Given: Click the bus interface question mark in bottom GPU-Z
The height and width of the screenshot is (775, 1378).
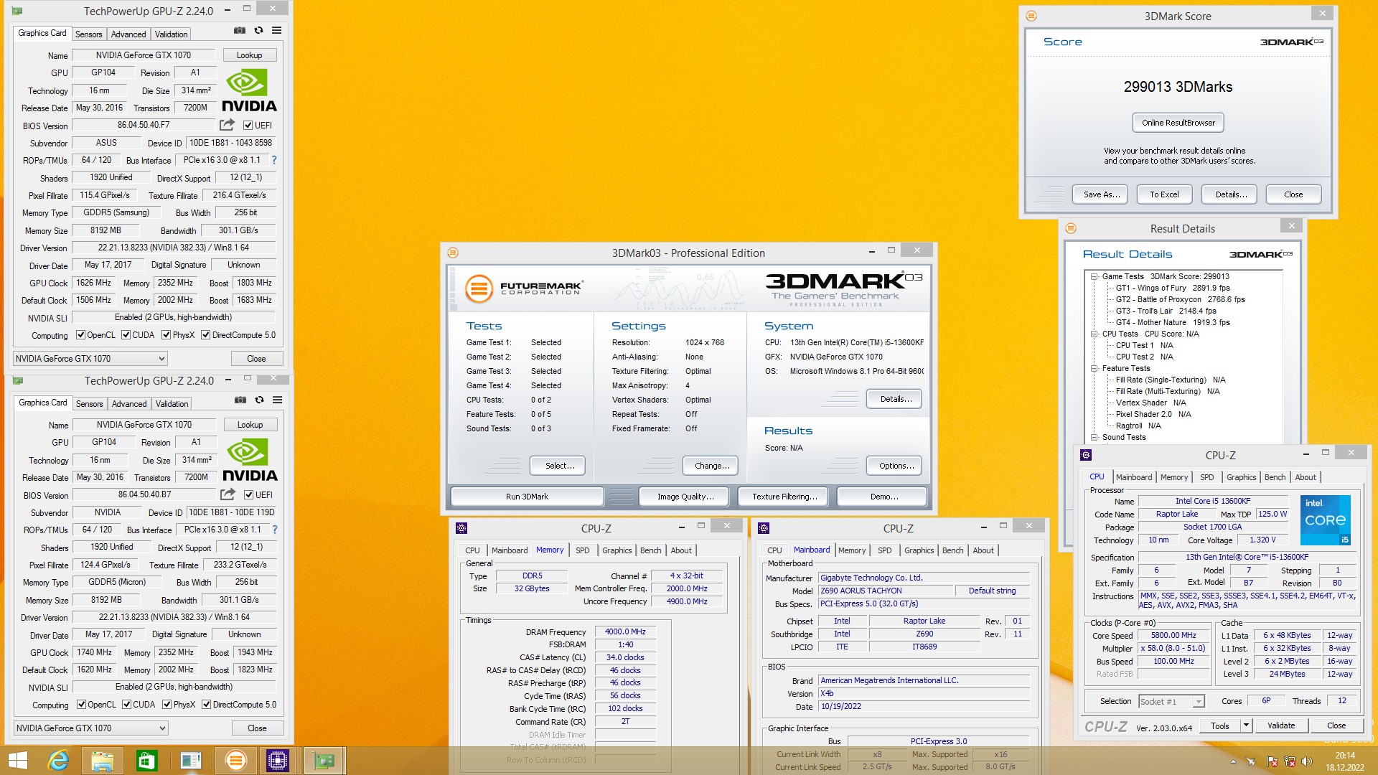Looking at the screenshot, I should click(274, 530).
